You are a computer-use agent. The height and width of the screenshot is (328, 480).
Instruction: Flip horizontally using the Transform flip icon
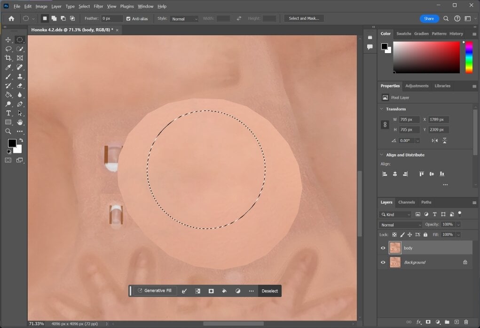pos(434,141)
